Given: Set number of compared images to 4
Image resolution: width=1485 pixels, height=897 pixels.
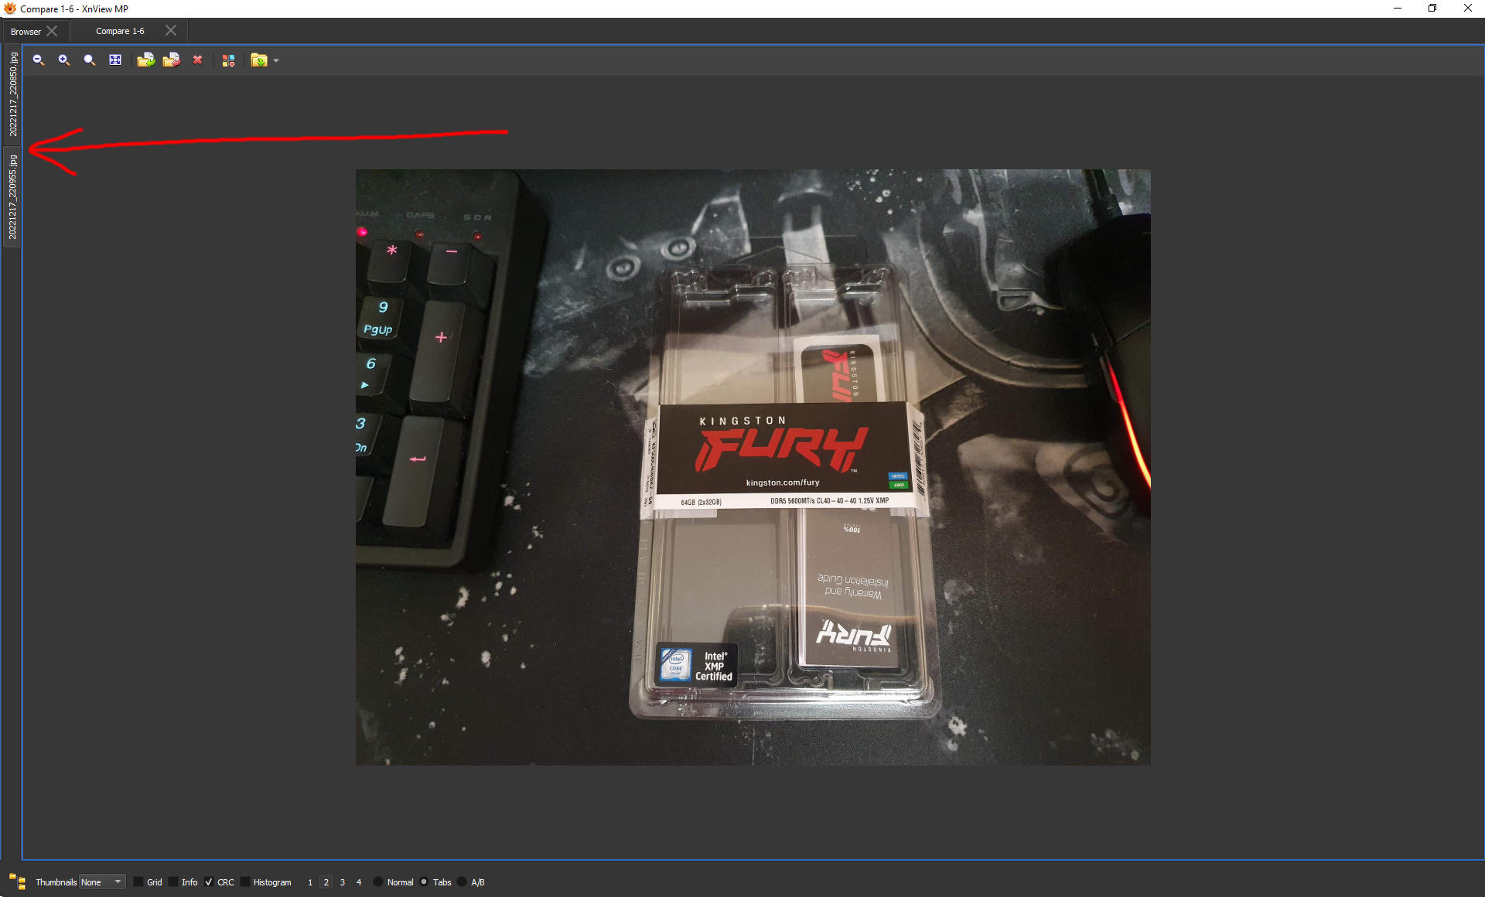Looking at the screenshot, I should point(359,882).
